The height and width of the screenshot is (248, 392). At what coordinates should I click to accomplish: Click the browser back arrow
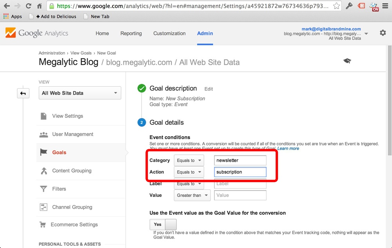(x=7, y=6)
